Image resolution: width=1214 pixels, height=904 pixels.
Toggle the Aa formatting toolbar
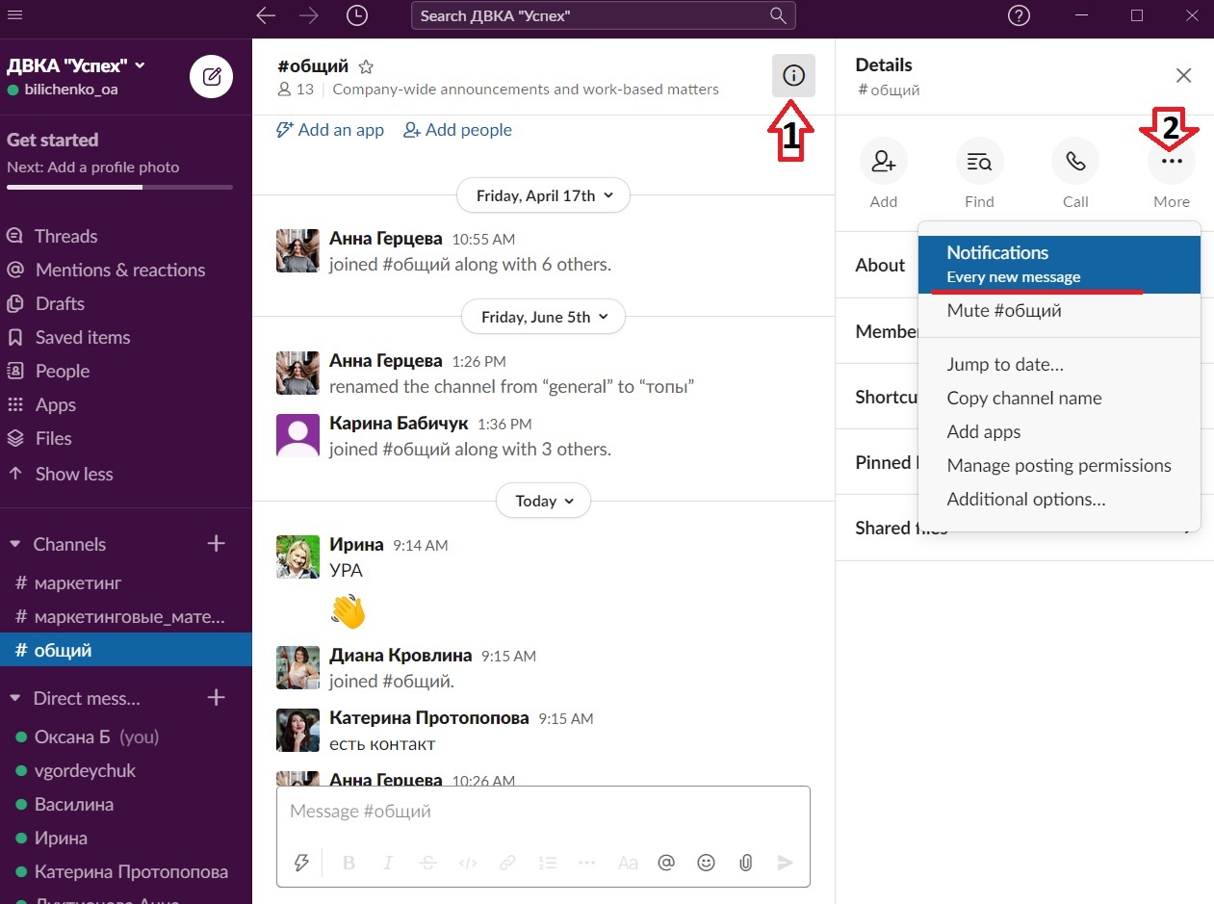(628, 863)
